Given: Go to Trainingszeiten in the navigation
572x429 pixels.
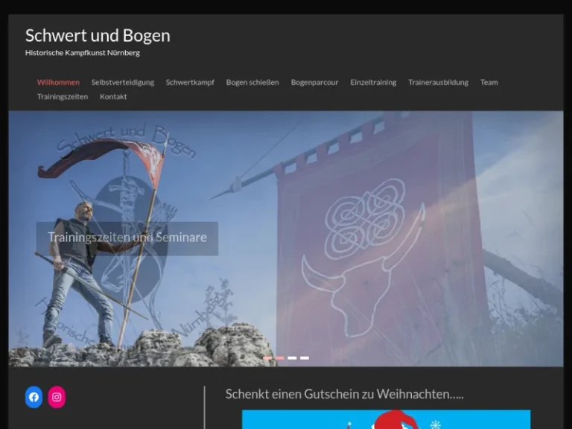Looking at the screenshot, I should pyautogui.click(x=63, y=97).
